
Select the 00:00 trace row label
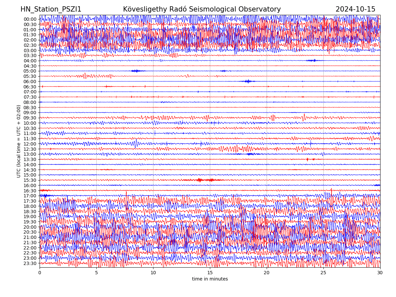[30, 19]
